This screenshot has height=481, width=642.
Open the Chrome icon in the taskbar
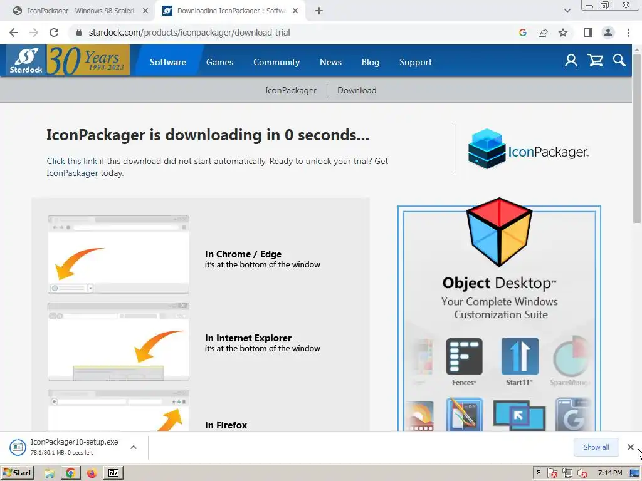[70, 473]
